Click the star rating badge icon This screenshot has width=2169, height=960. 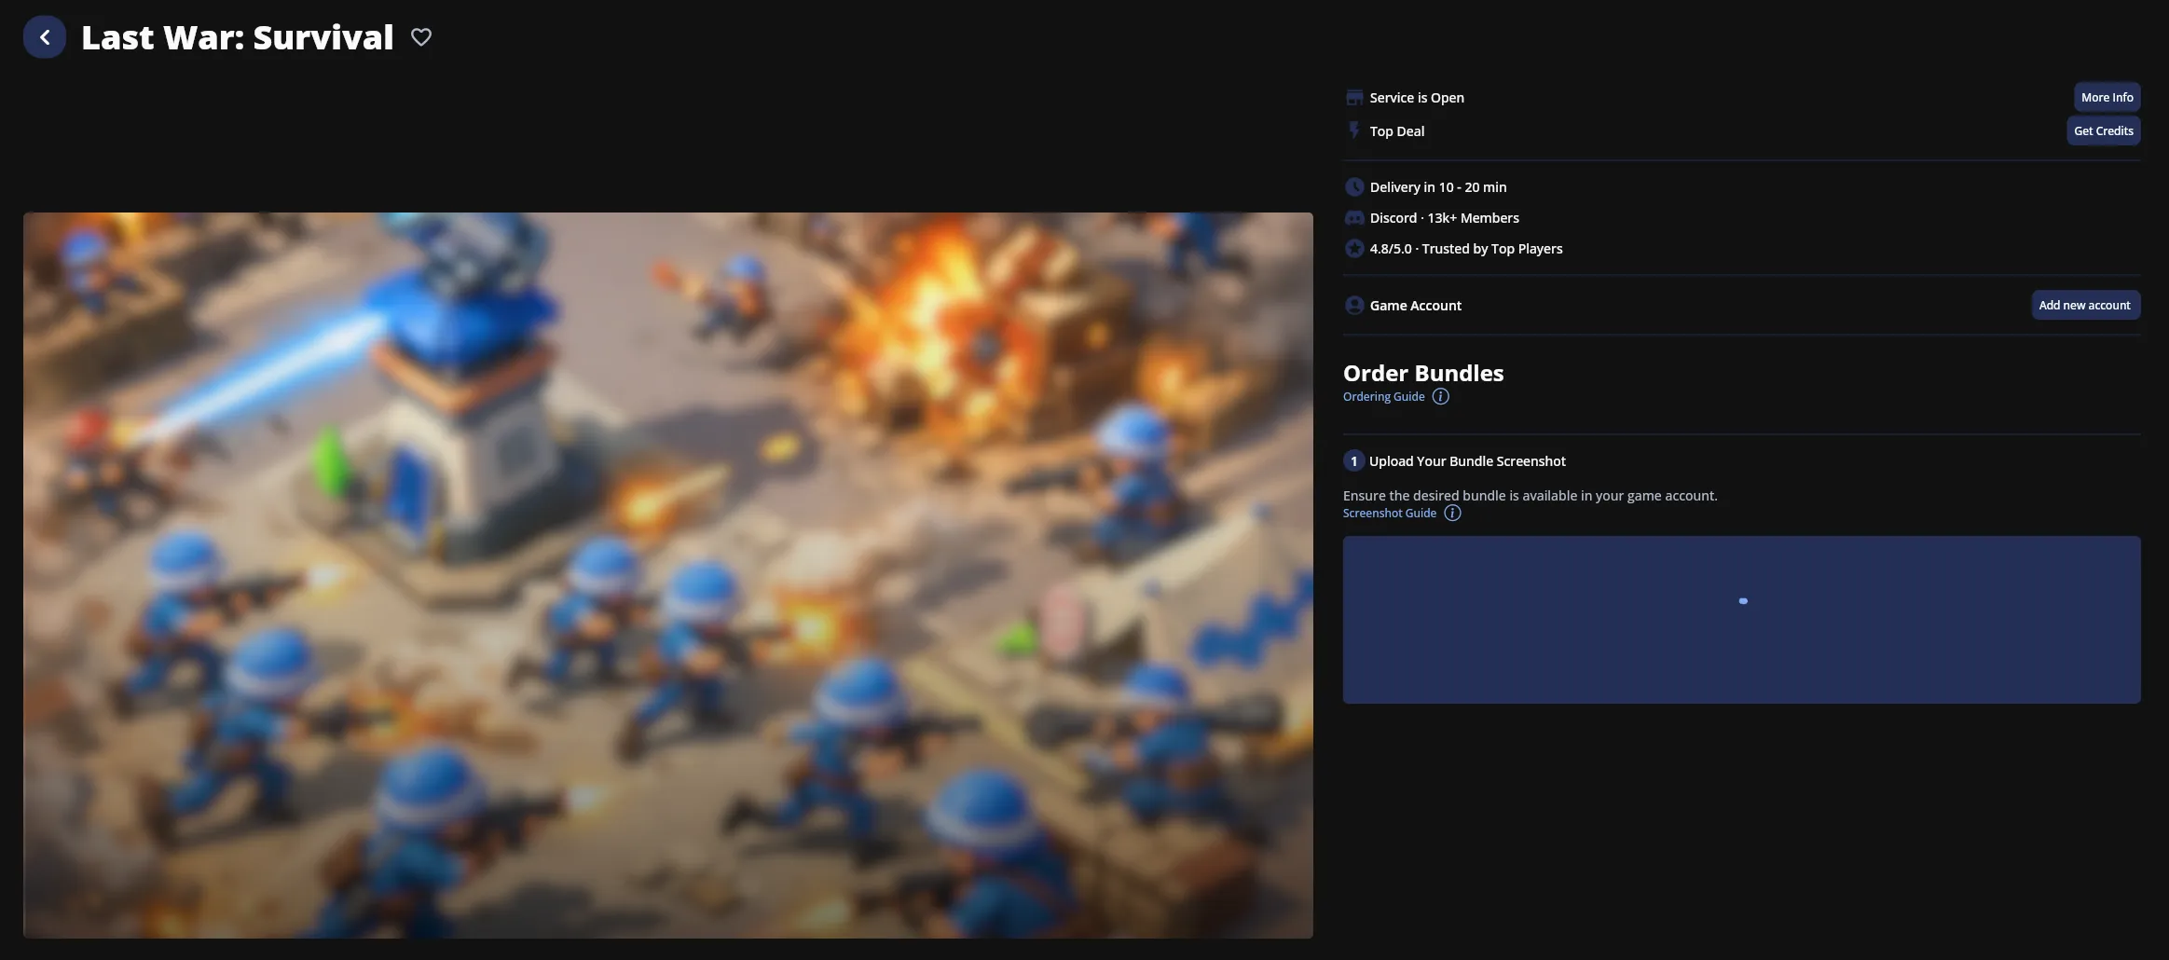tap(1354, 249)
